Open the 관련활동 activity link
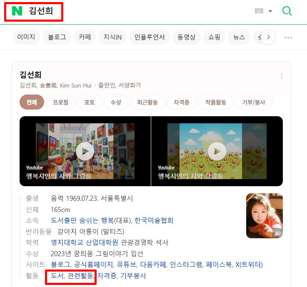This screenshot has width=307, height=287. tap(80, 276)
